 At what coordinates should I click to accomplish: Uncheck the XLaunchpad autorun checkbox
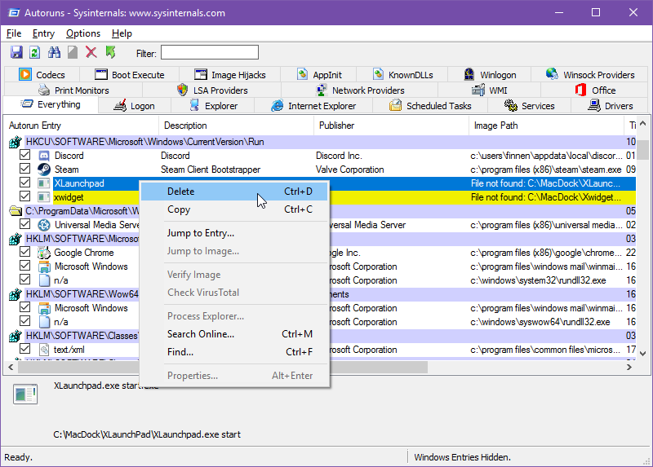click(25, 183)
